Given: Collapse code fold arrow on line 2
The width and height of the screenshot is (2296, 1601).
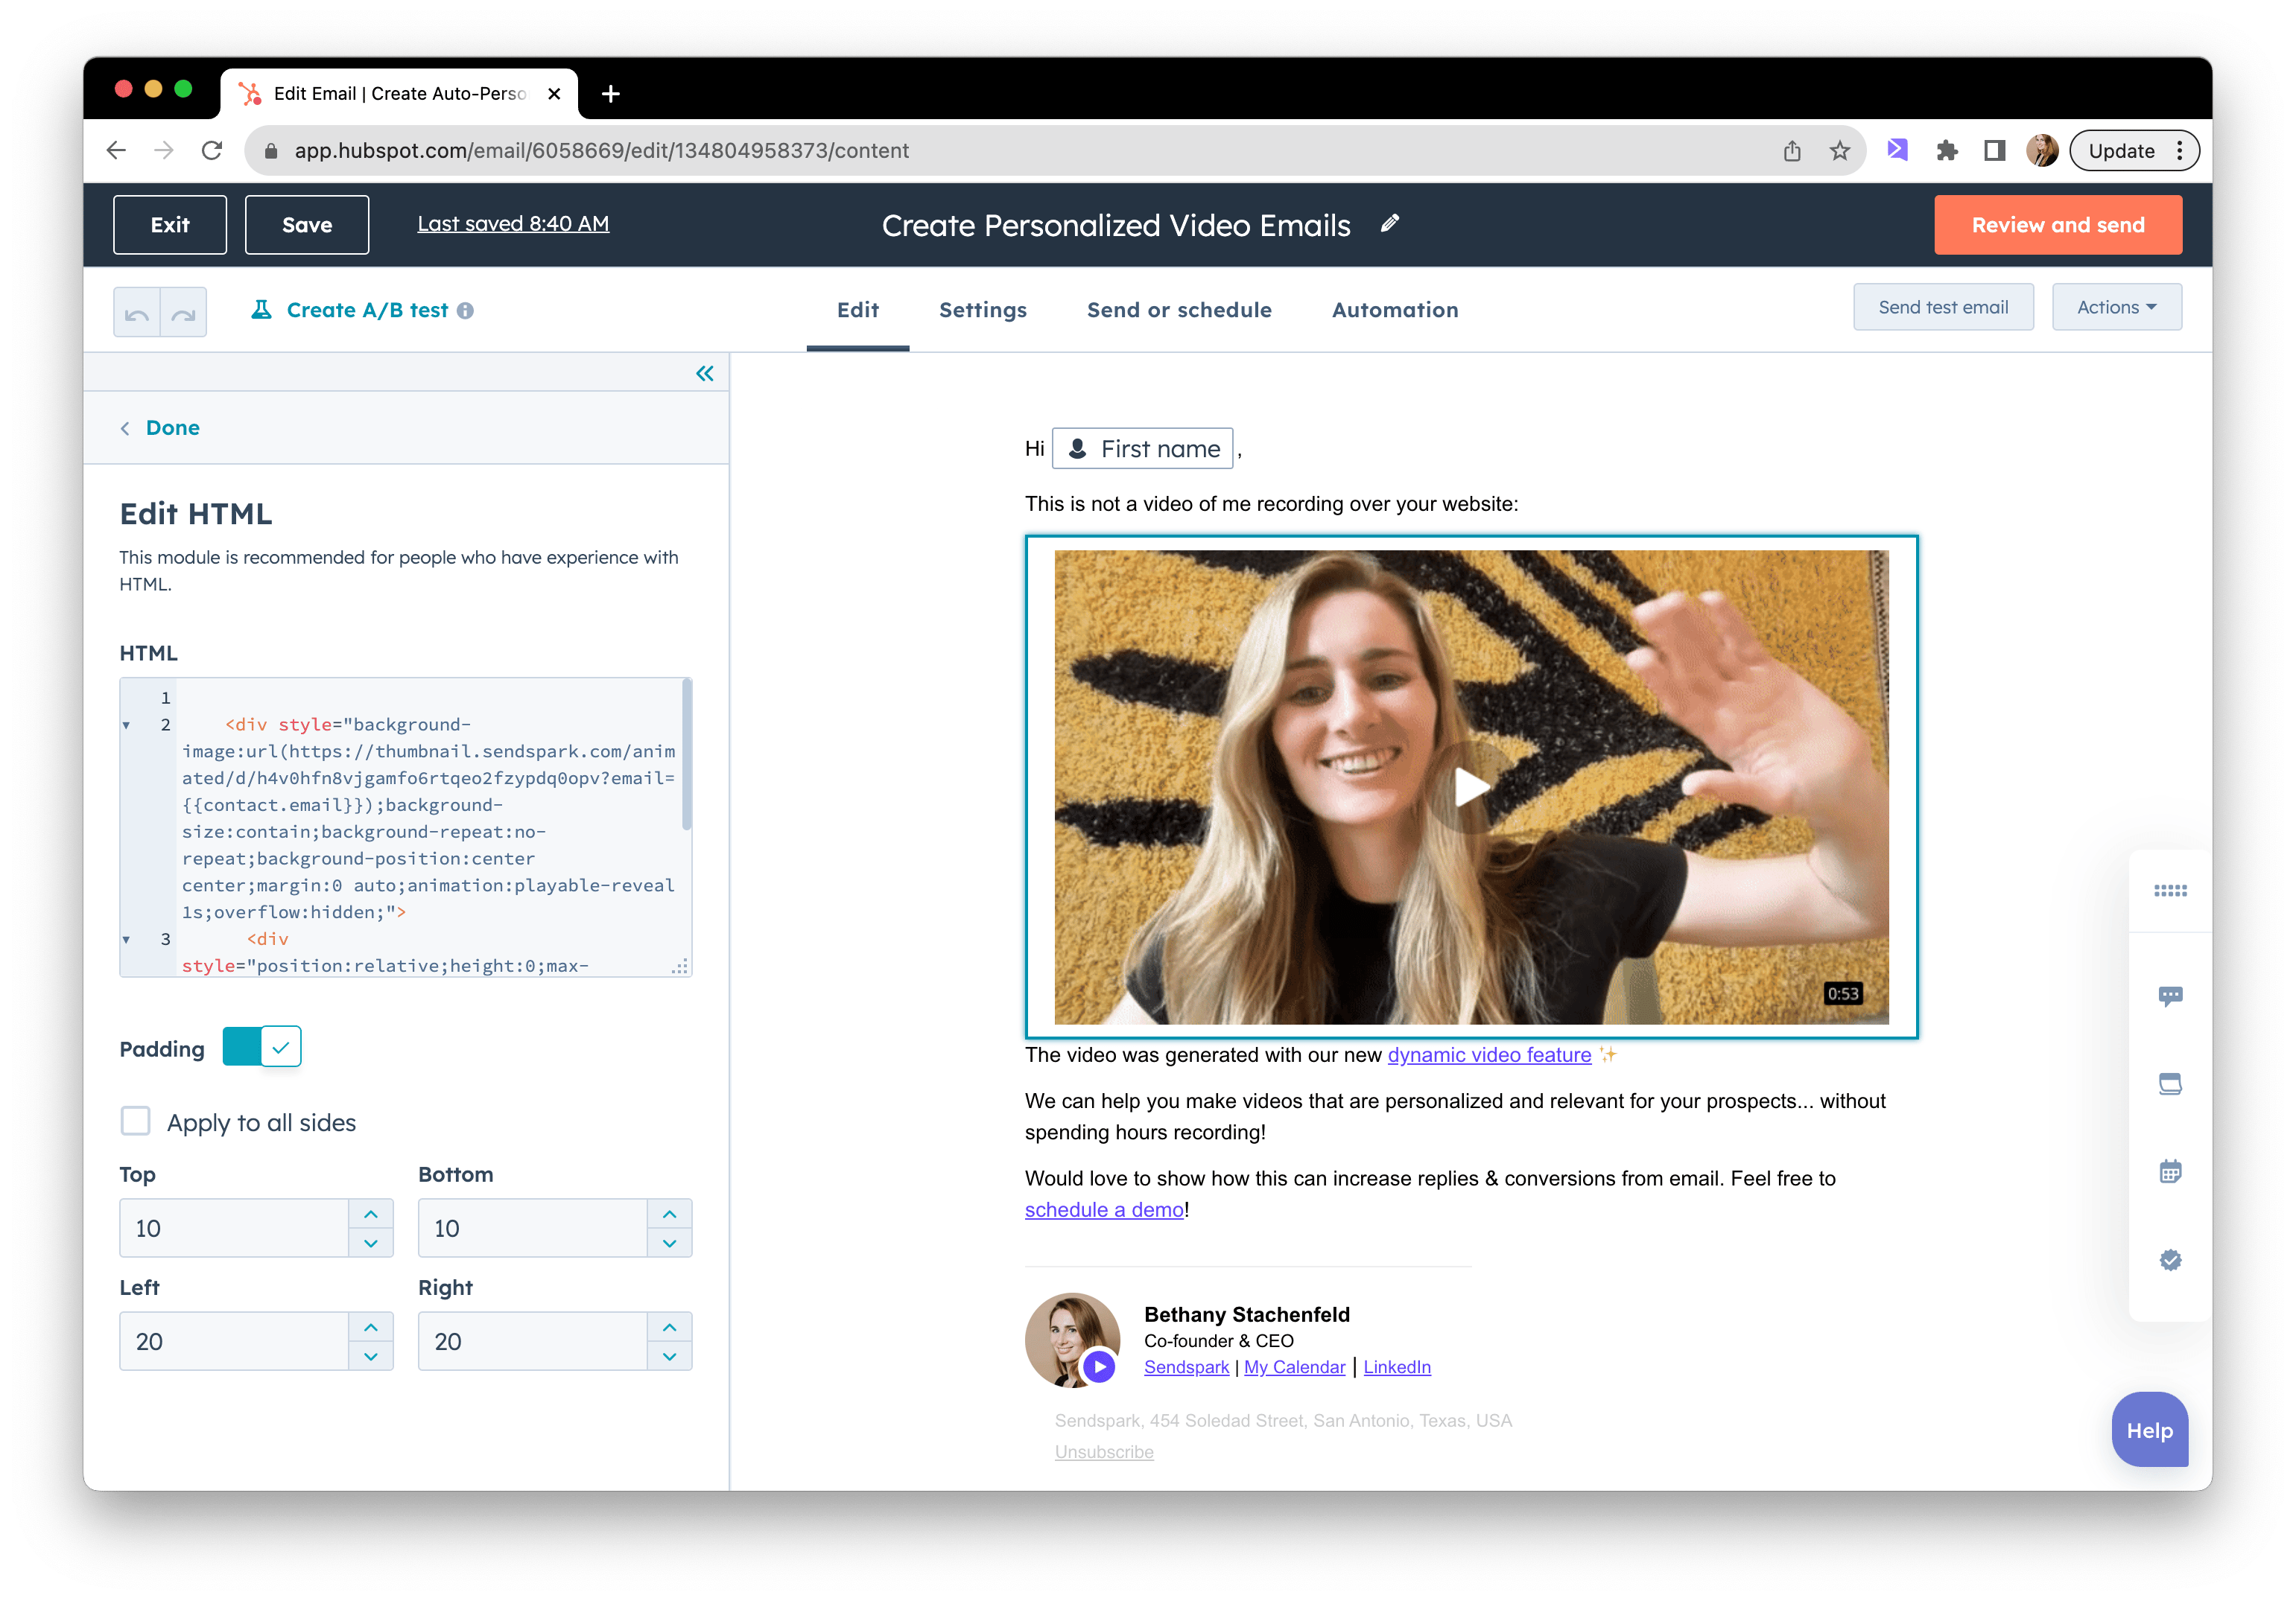Looking at the screenshot, I should 126,725.
